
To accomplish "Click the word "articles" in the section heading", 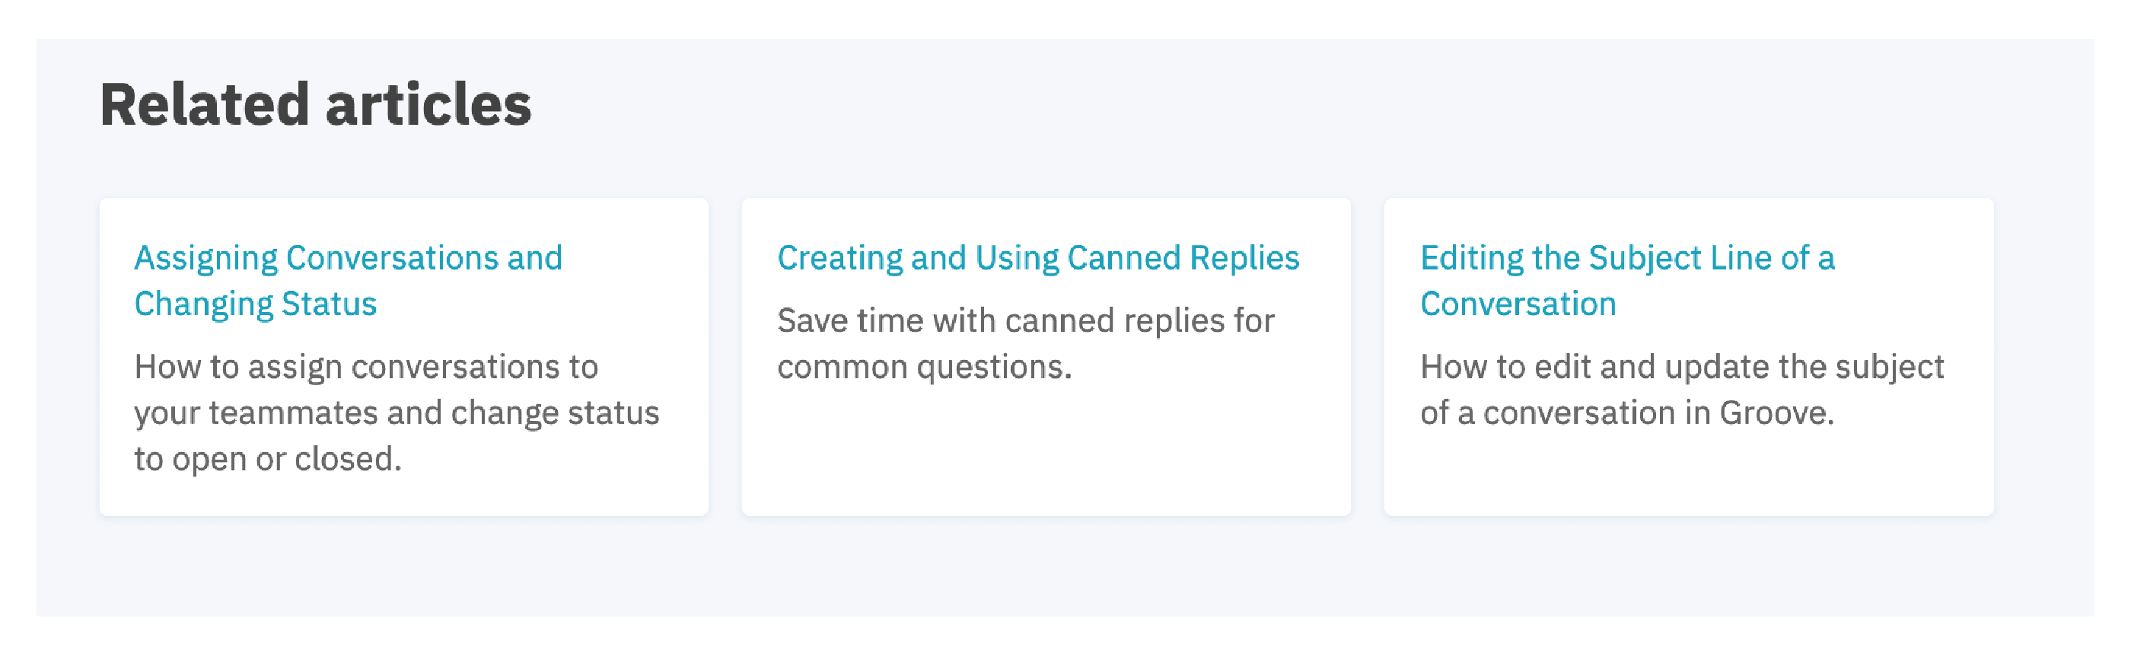I will [x=428, y=105].
